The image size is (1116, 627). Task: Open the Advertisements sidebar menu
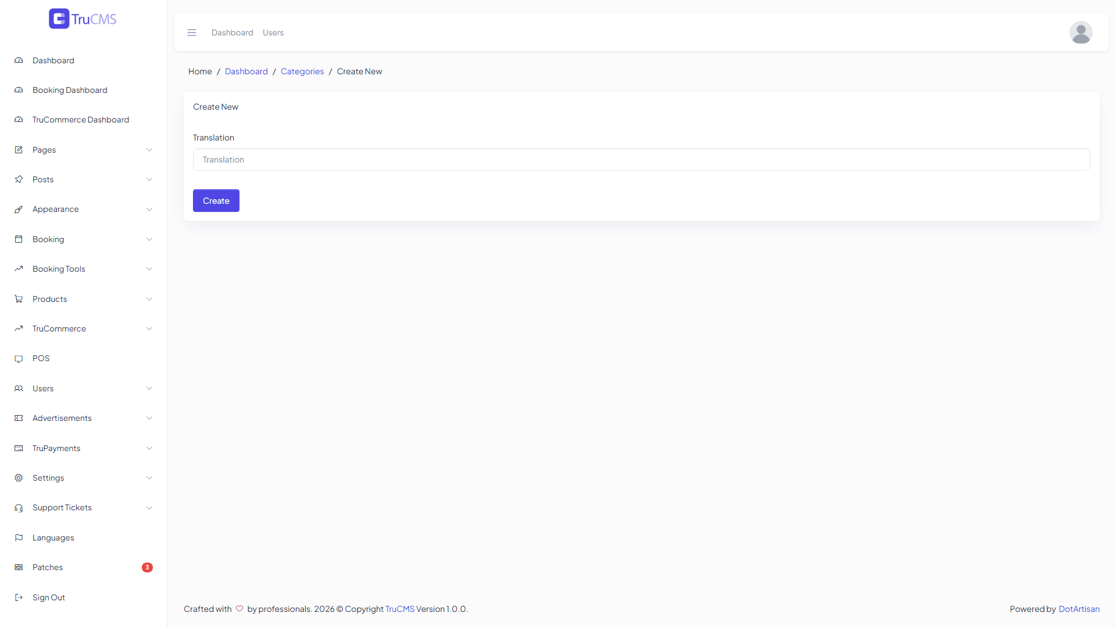coord(83,418)
